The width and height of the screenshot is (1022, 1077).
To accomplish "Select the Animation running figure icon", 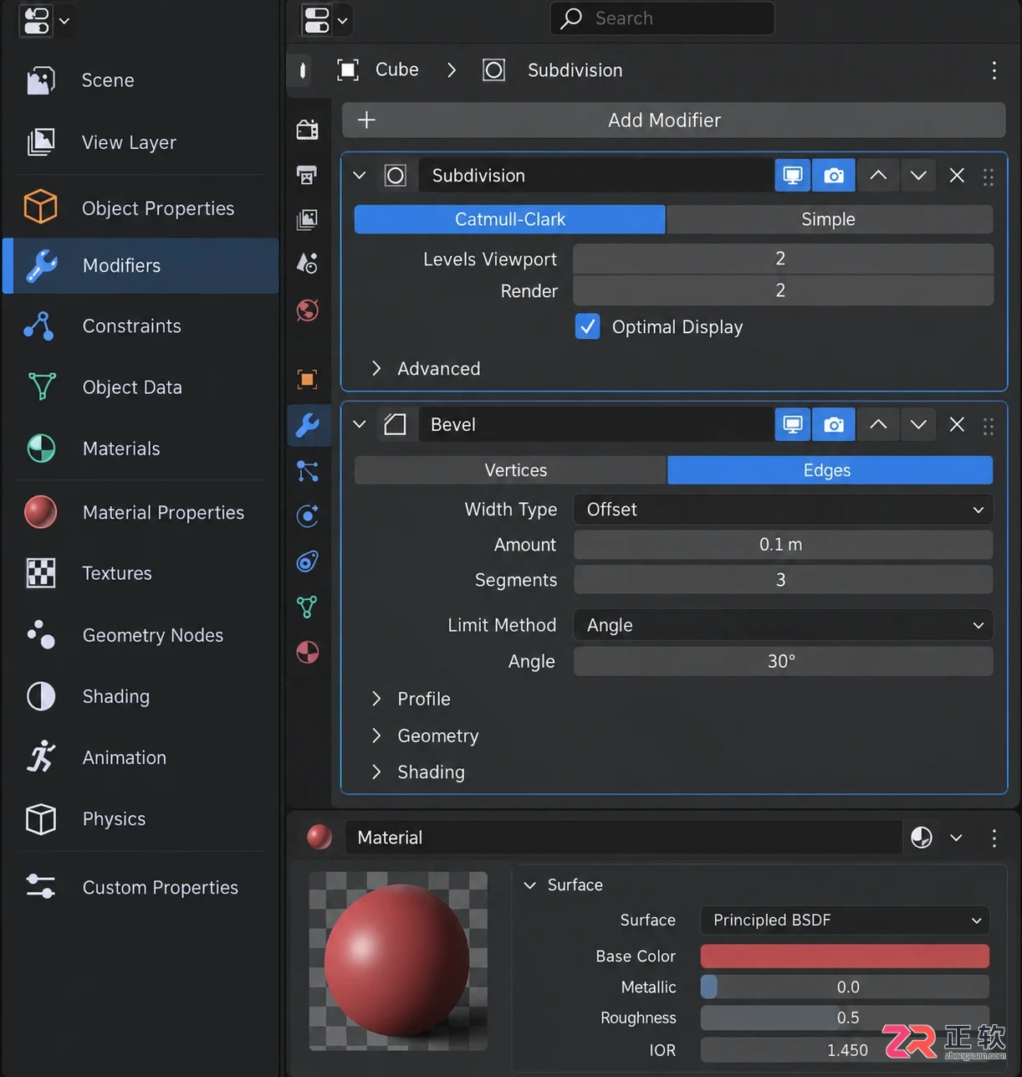I will tap(41, 757).
